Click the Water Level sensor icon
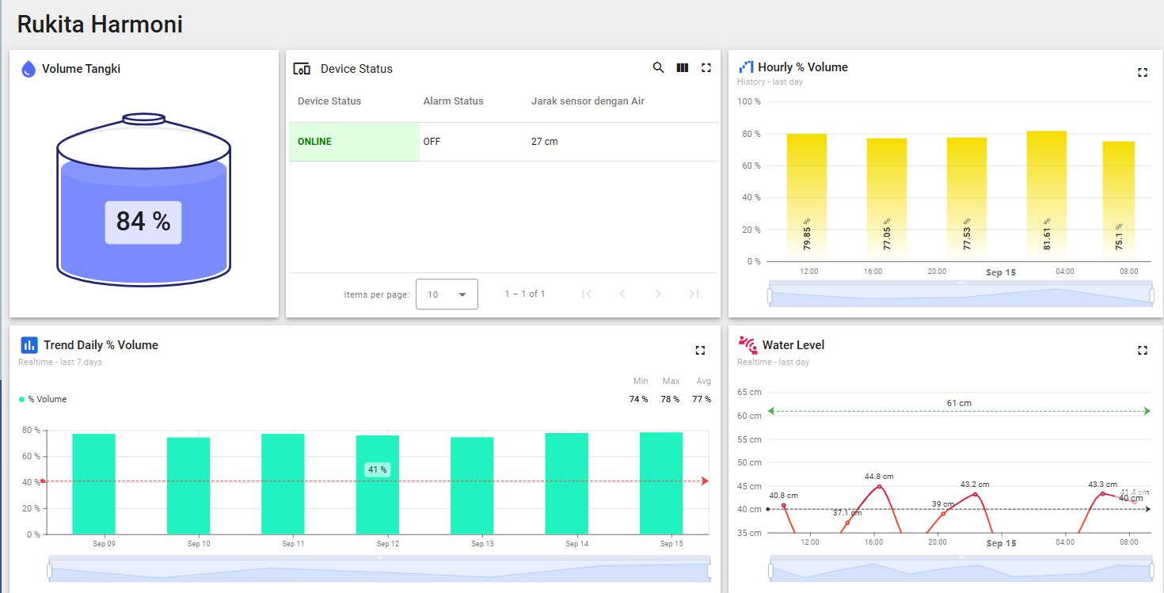The height and width of the screenshot is (593, 1164). pos(747,344)
